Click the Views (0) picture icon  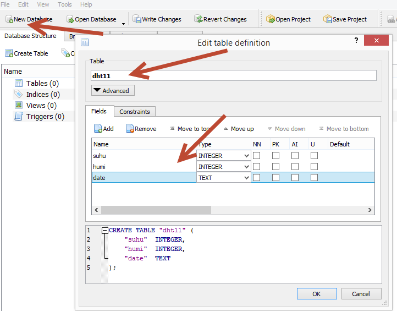click(19, 105)
